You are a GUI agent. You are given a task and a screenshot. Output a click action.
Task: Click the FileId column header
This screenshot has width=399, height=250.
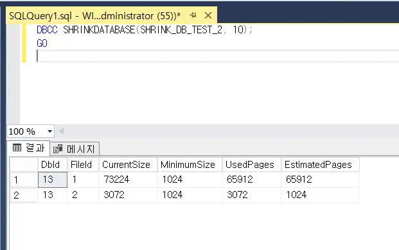click(x=83, y=165)
